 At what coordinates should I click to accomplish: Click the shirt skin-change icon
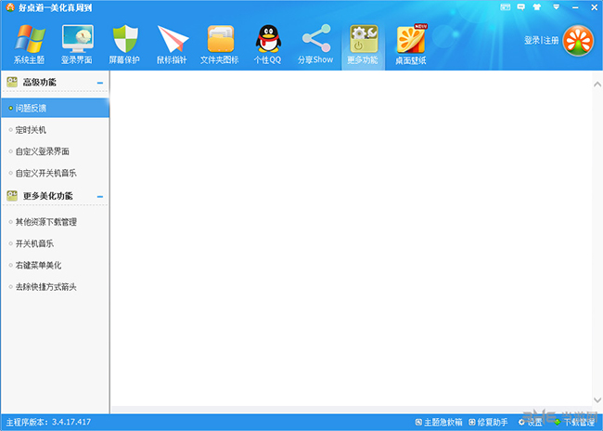point(537,7)
